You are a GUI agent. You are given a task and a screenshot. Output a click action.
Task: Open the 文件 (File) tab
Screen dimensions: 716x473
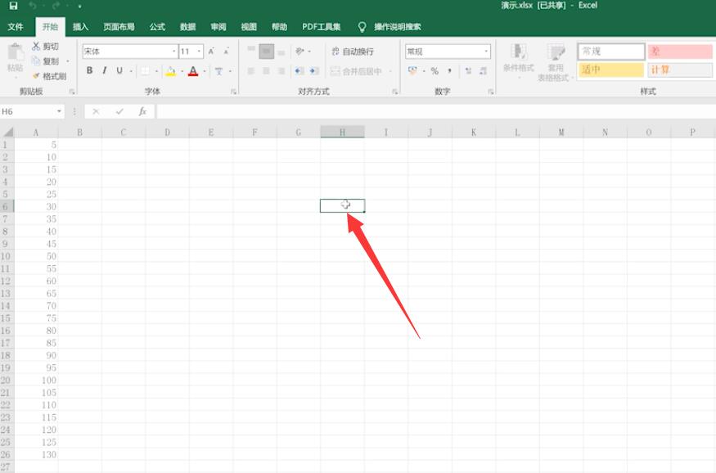[15, 27]
